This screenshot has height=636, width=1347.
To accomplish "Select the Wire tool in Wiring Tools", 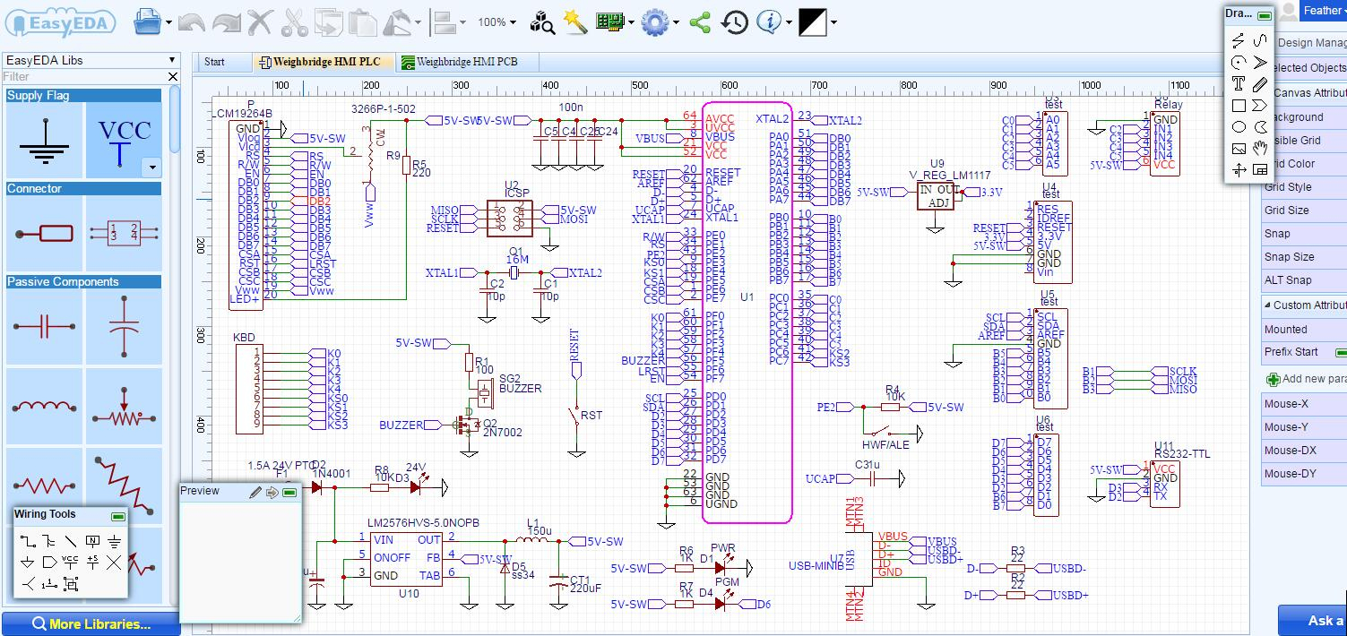I will click(x=28, y=541).
